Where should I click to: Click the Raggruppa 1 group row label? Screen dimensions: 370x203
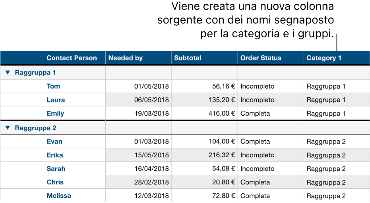tap(35, 73)
